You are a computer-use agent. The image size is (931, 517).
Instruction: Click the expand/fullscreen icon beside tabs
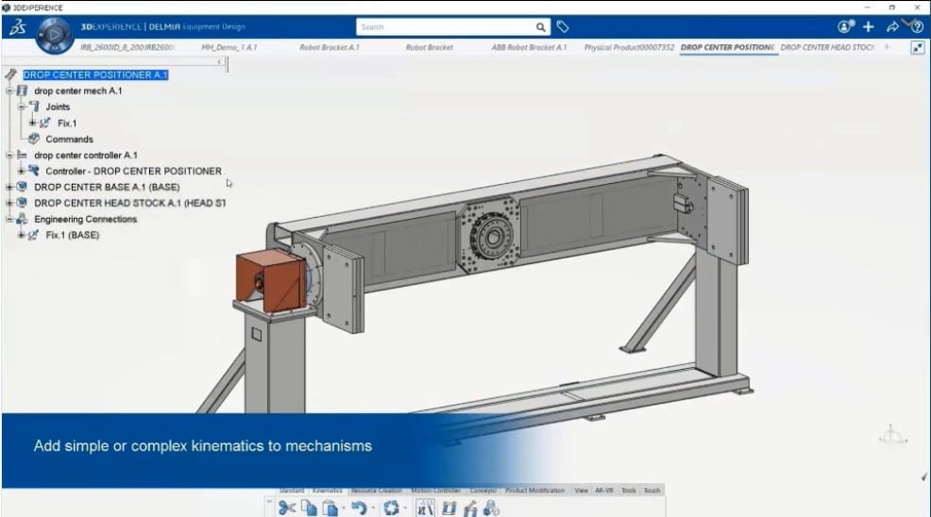point(918,47)
